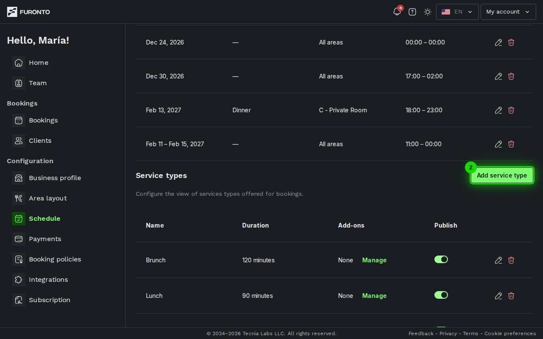The height and width of the screenshot is (339, 543).
Task: Open the help question-mark icon
Action: [x=412, y=12]
